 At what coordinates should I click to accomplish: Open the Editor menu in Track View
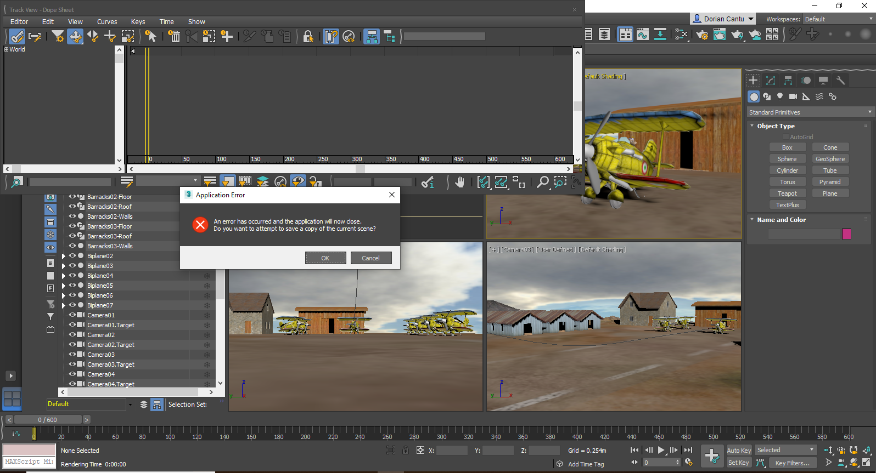19,22
